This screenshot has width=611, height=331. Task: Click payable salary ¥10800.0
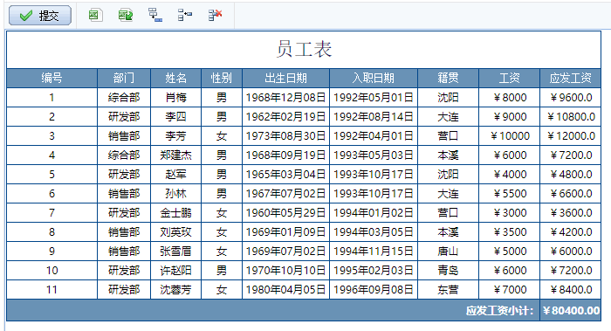pyautogui.click(x=571, y=116)
